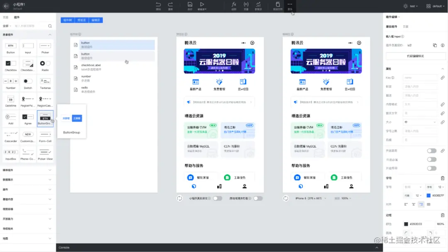Select the checkboxLabel row in tree
Image resolution: width=448 pixels, height=252 pixels.
coord(114,67)
